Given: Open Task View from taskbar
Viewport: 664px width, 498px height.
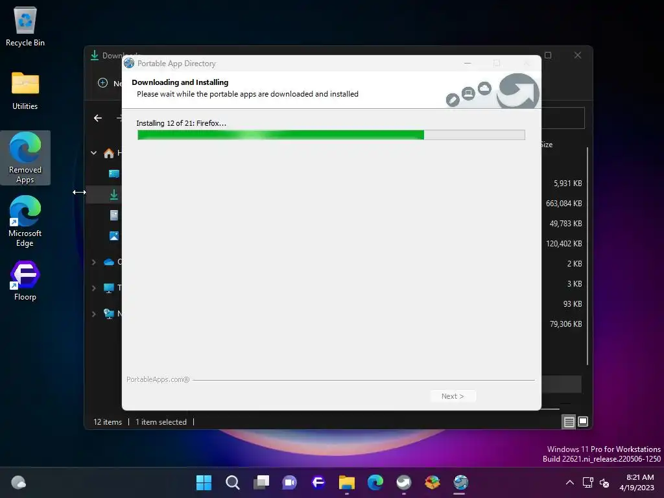Looking at the screenshot, I should point(261,482).
